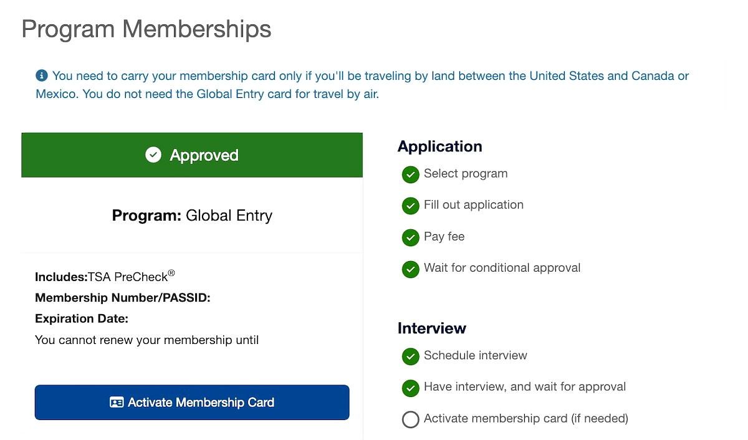Click the Program: Global Entry title

(x=192, y=216)
